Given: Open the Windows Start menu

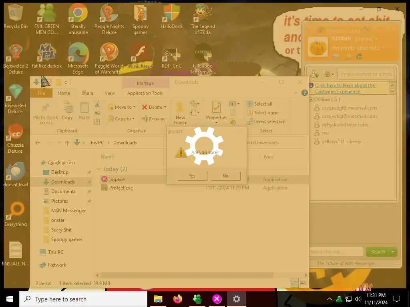Looking at the screenshot, I should point(10,299).
